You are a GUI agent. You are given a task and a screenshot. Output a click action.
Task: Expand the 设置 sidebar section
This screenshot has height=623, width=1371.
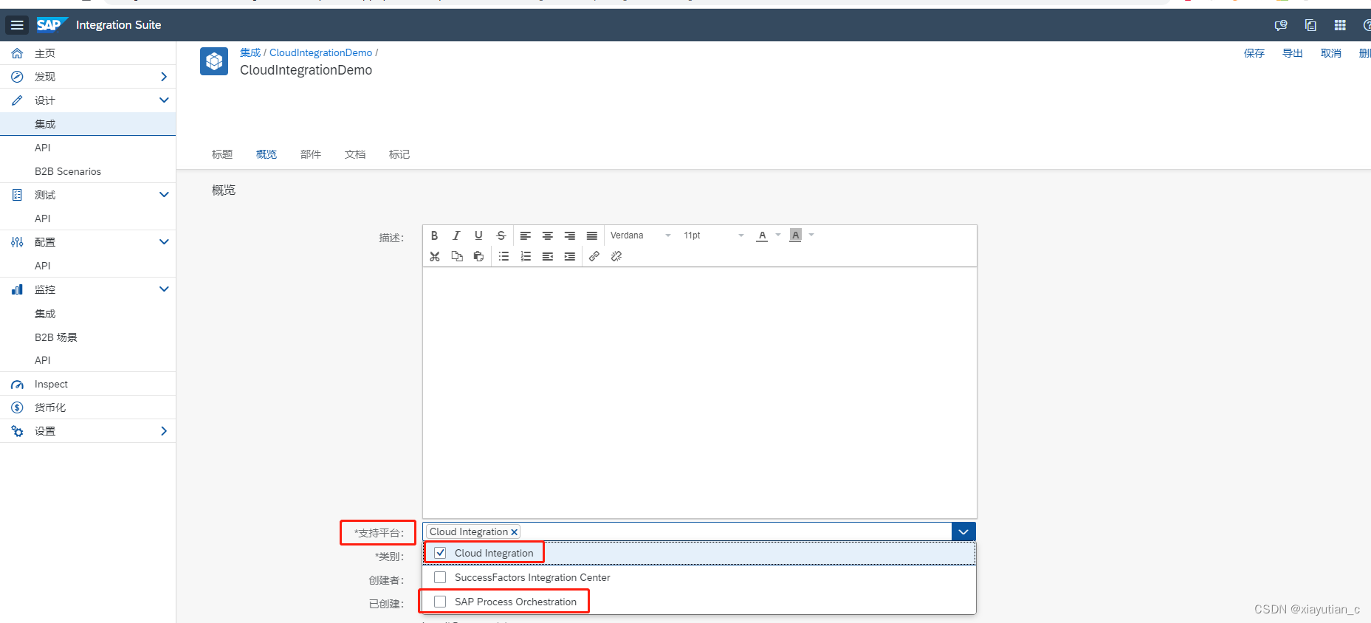click(164, 431)
